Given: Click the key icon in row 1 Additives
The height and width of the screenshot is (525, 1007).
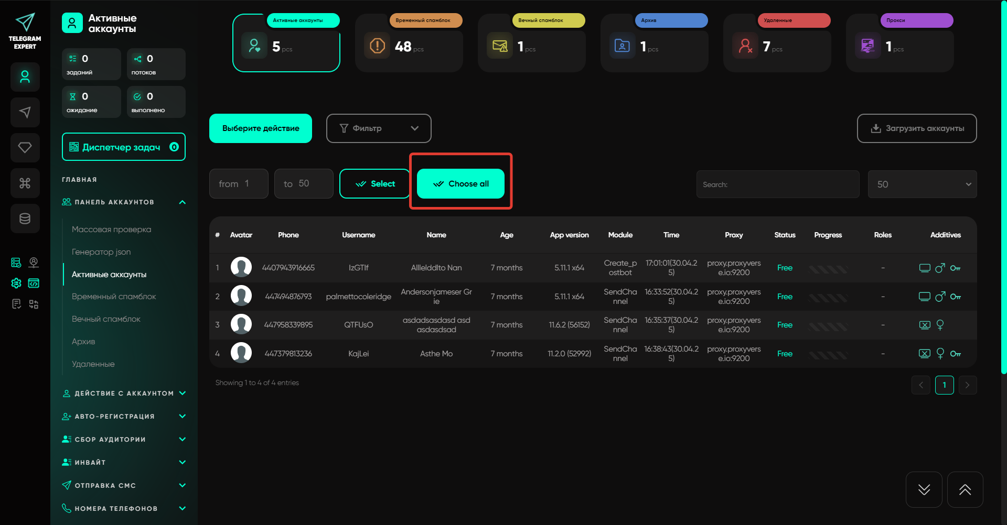Looking at the screenshot, I should pos(955,268).
